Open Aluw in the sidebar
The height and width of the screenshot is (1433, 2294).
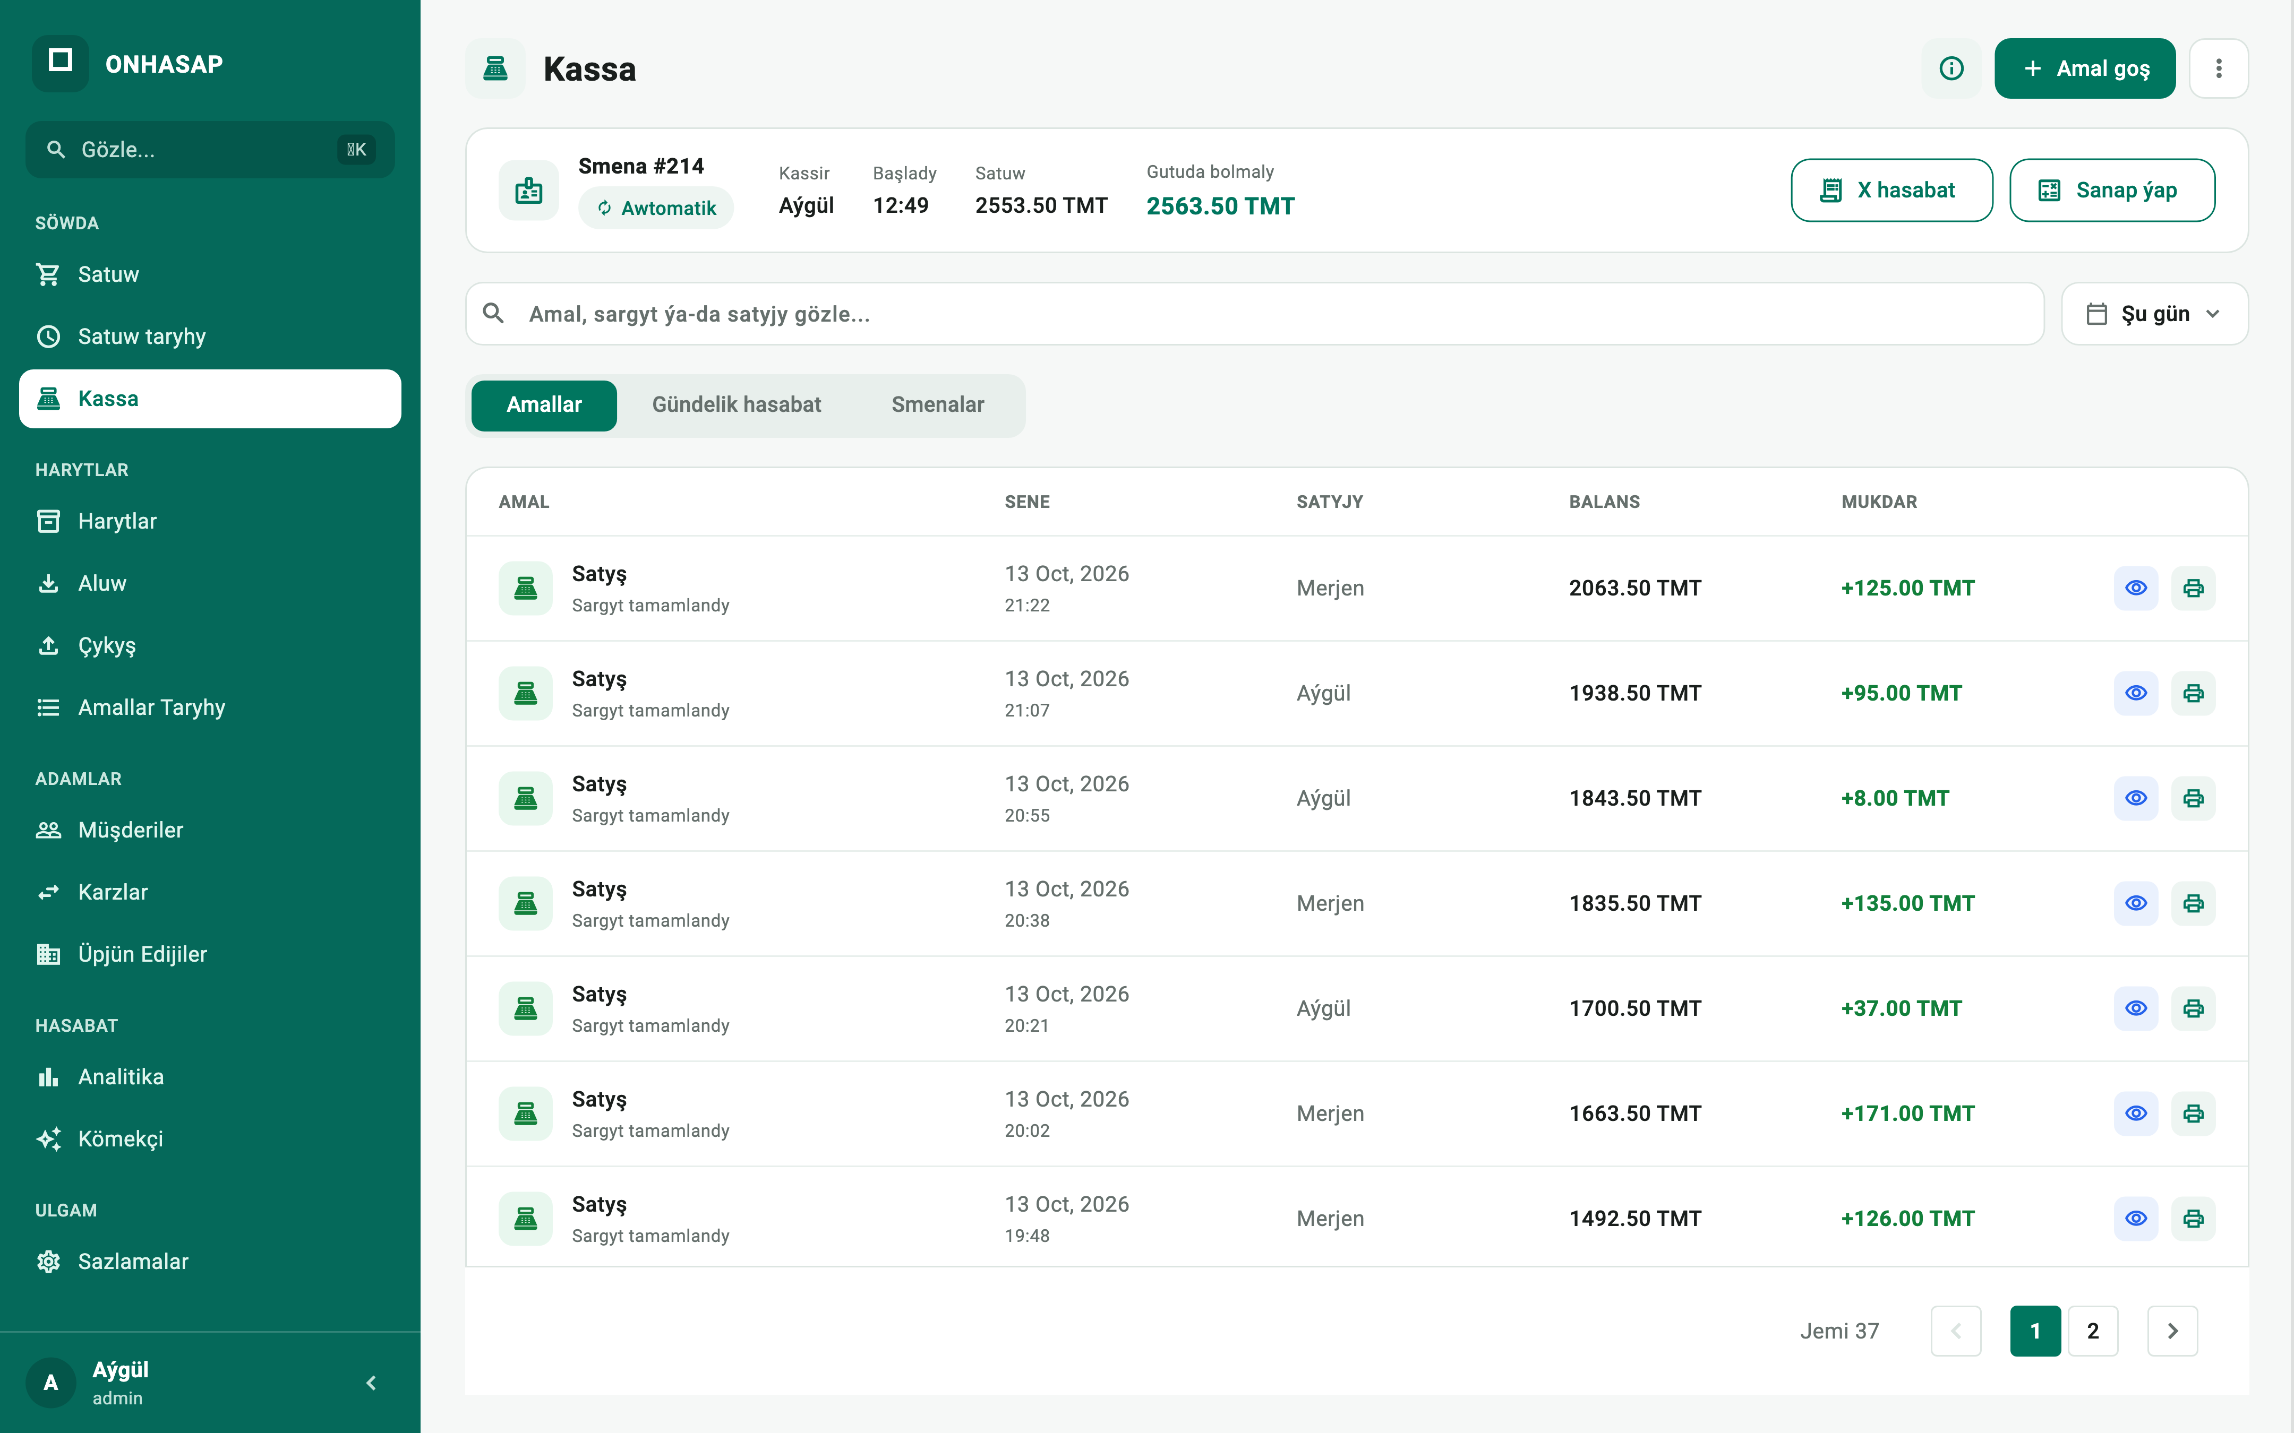point(210,584)
